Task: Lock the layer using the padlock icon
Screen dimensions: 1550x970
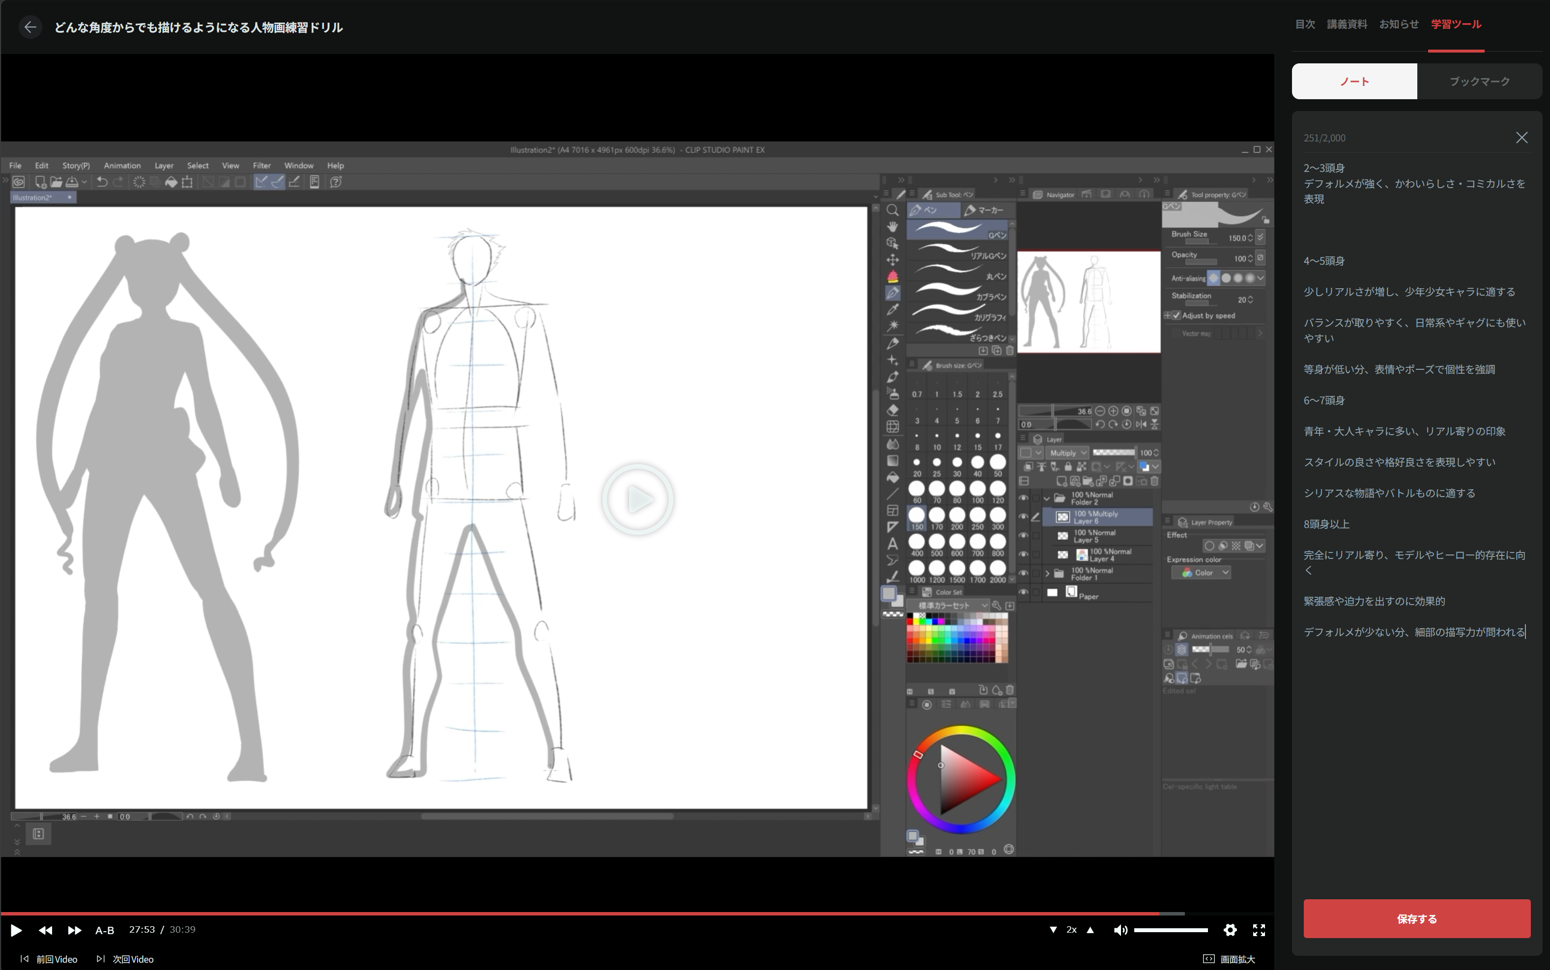Action: tap(1068, 467)
